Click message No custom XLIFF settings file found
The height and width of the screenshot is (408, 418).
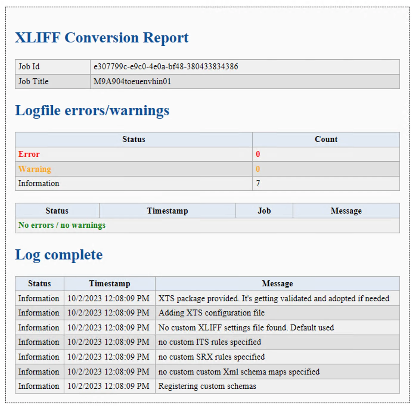tap(246, 328)
